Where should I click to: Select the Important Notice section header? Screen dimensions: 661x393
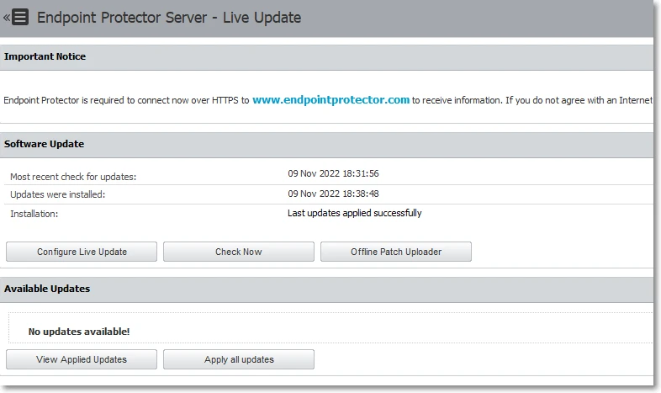click(x=326, y=57)
